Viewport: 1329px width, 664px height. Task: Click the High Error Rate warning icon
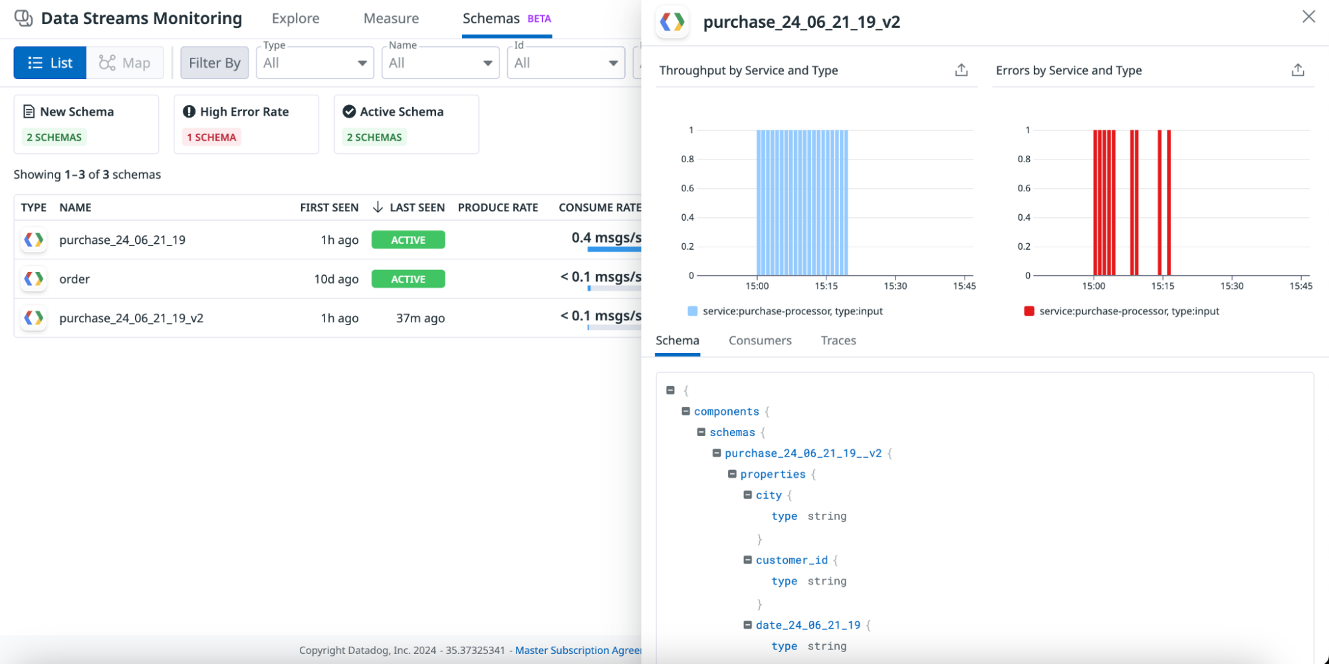[189, 112]
